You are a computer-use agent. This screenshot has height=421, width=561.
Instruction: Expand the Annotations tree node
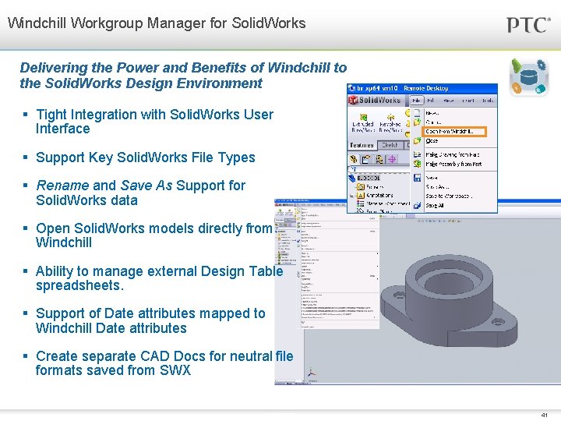[x=351, y=196]
